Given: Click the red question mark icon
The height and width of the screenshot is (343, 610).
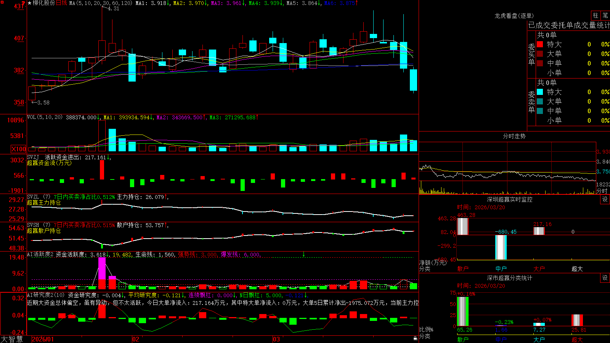Looking at the screenshot, I should click(x=24, y=3).
